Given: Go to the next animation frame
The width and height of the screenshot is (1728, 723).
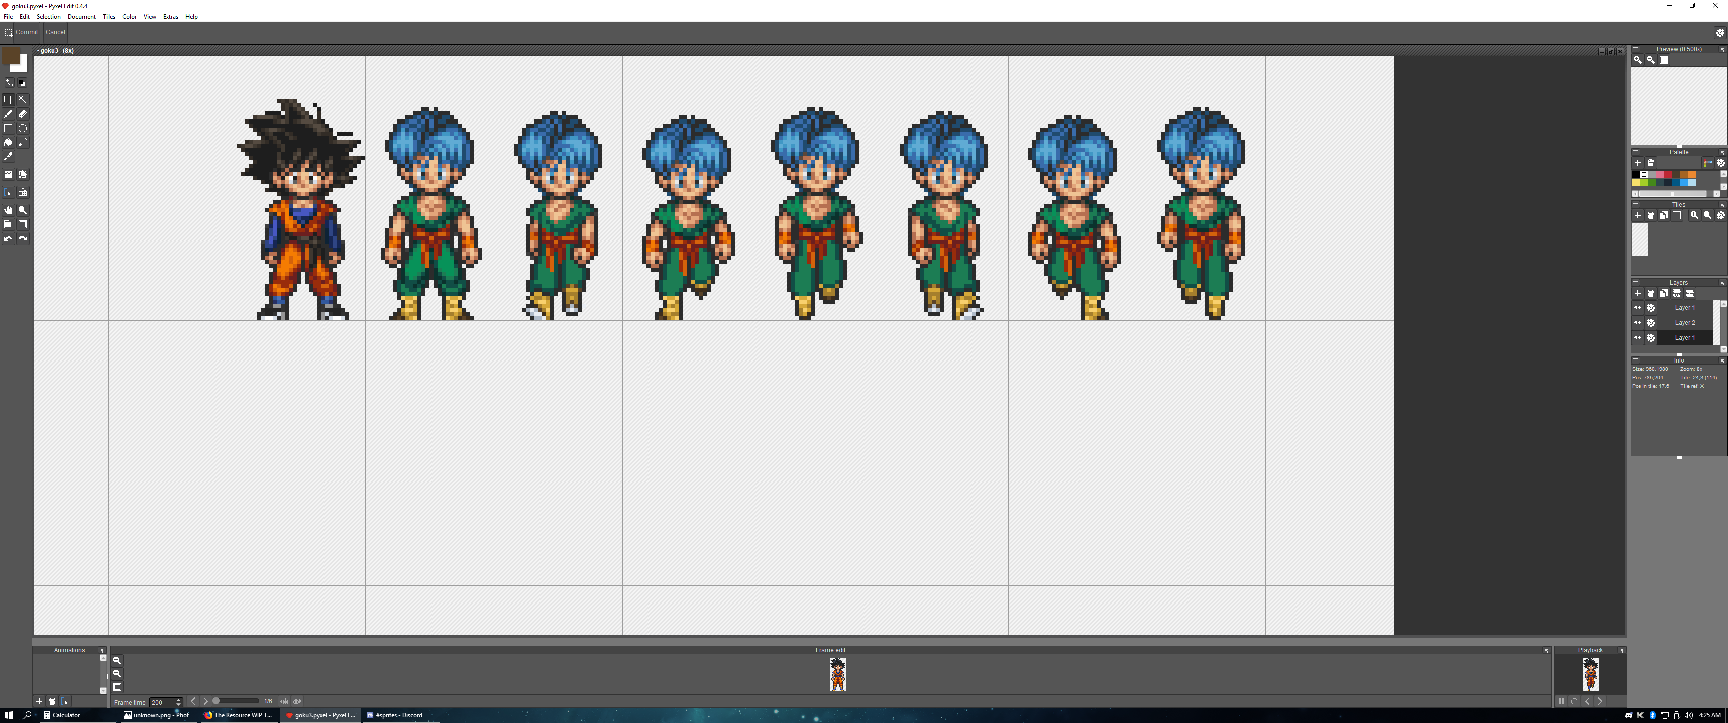Looking at the screenshot, I should [x=206, y=701].
